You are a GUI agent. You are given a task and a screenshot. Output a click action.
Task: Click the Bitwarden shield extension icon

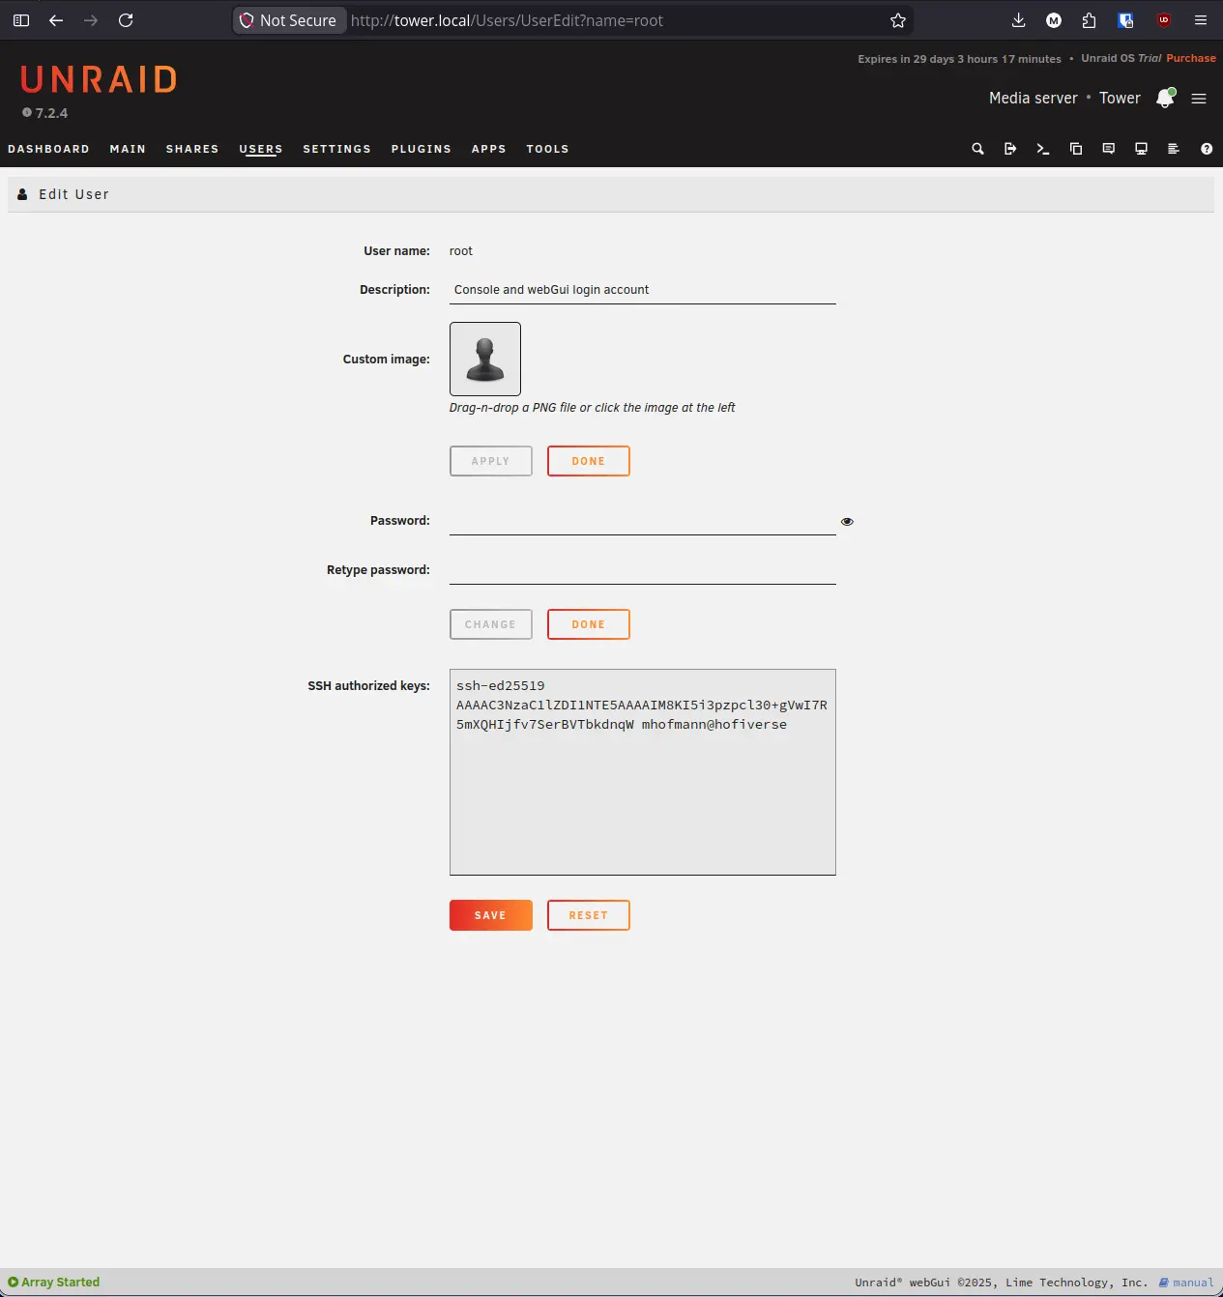coord(1125,20)
